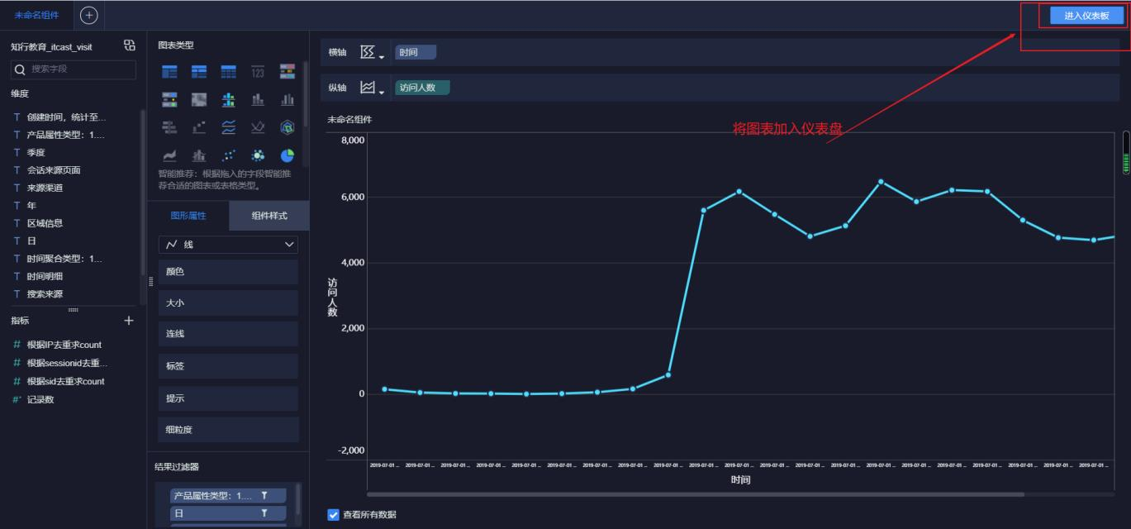This screenshot has height=529, width=1131.
Task: Click the table-switch icon beside 知行教育_itcast_visit
Action: pyautogui.click(x=129, y=45)
